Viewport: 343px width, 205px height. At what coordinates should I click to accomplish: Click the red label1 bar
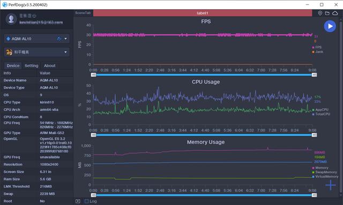[x=203, y=13]
